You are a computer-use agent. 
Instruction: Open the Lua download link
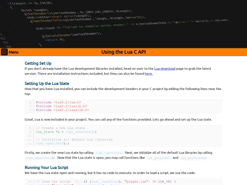pos(165,69)
